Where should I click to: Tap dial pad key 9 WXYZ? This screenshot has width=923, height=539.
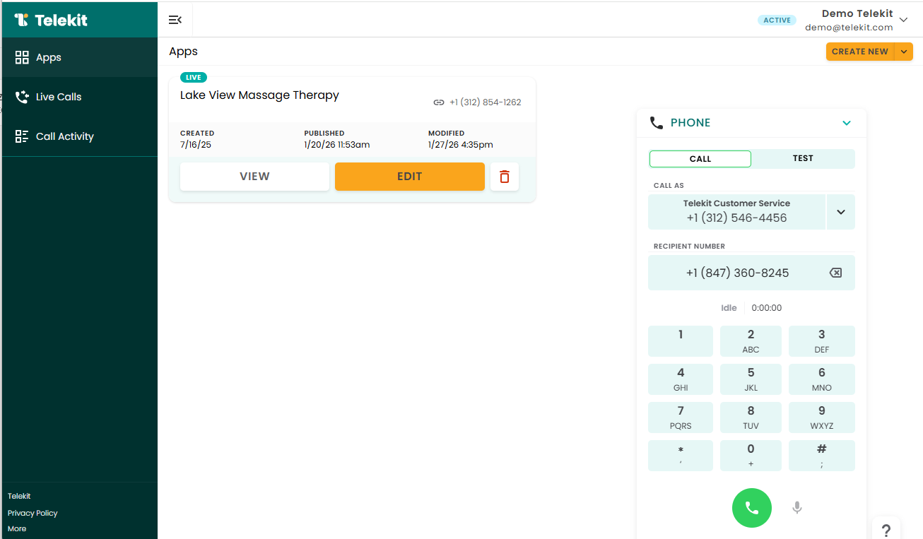pos(822,417)
